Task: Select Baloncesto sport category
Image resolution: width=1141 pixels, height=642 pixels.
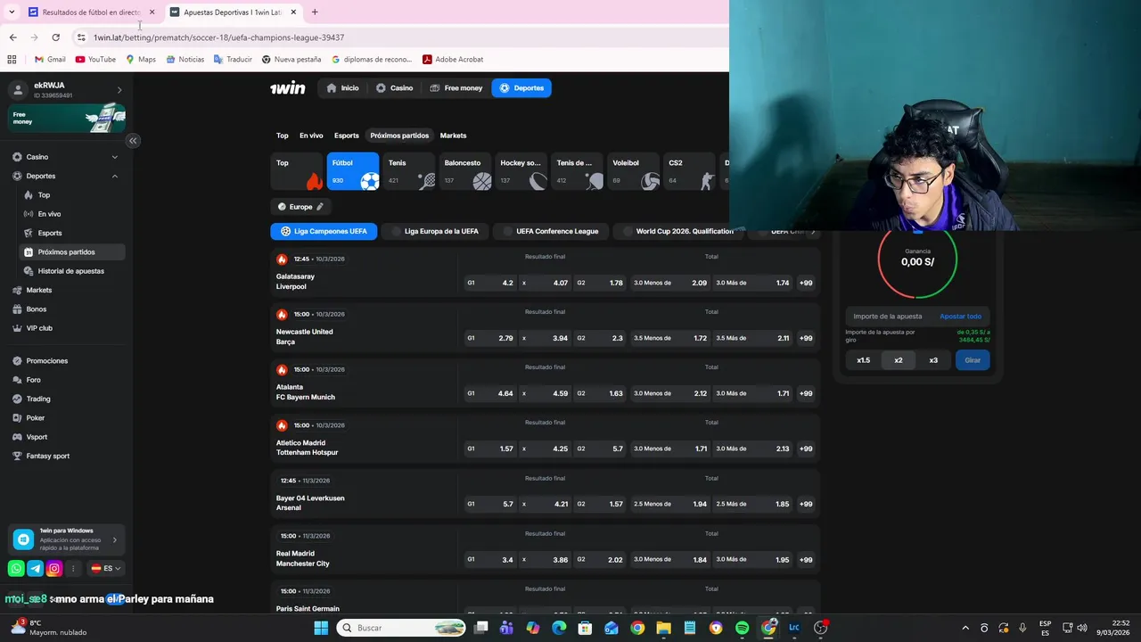Action: (x=465, y=171)
